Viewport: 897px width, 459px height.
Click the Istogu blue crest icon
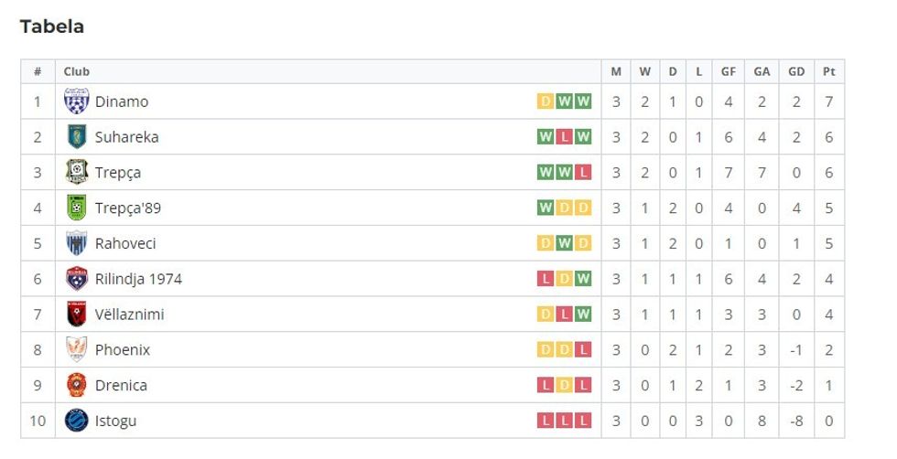76,421
